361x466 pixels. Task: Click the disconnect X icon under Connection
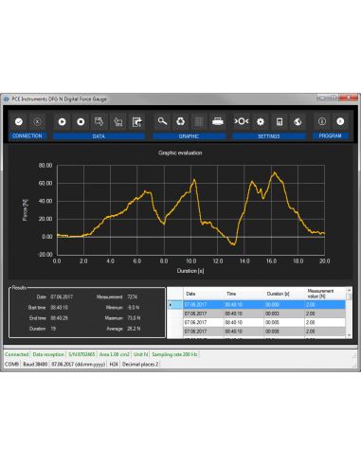[x=37, y=121]
